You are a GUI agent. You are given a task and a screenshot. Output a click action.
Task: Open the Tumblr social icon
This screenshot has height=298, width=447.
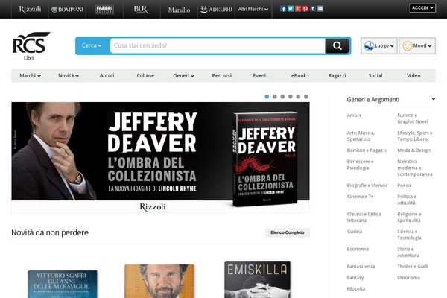(313, 9)
